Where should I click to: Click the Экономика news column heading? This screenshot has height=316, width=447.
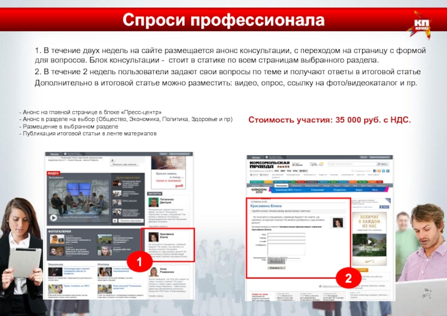tap(55, 265)
